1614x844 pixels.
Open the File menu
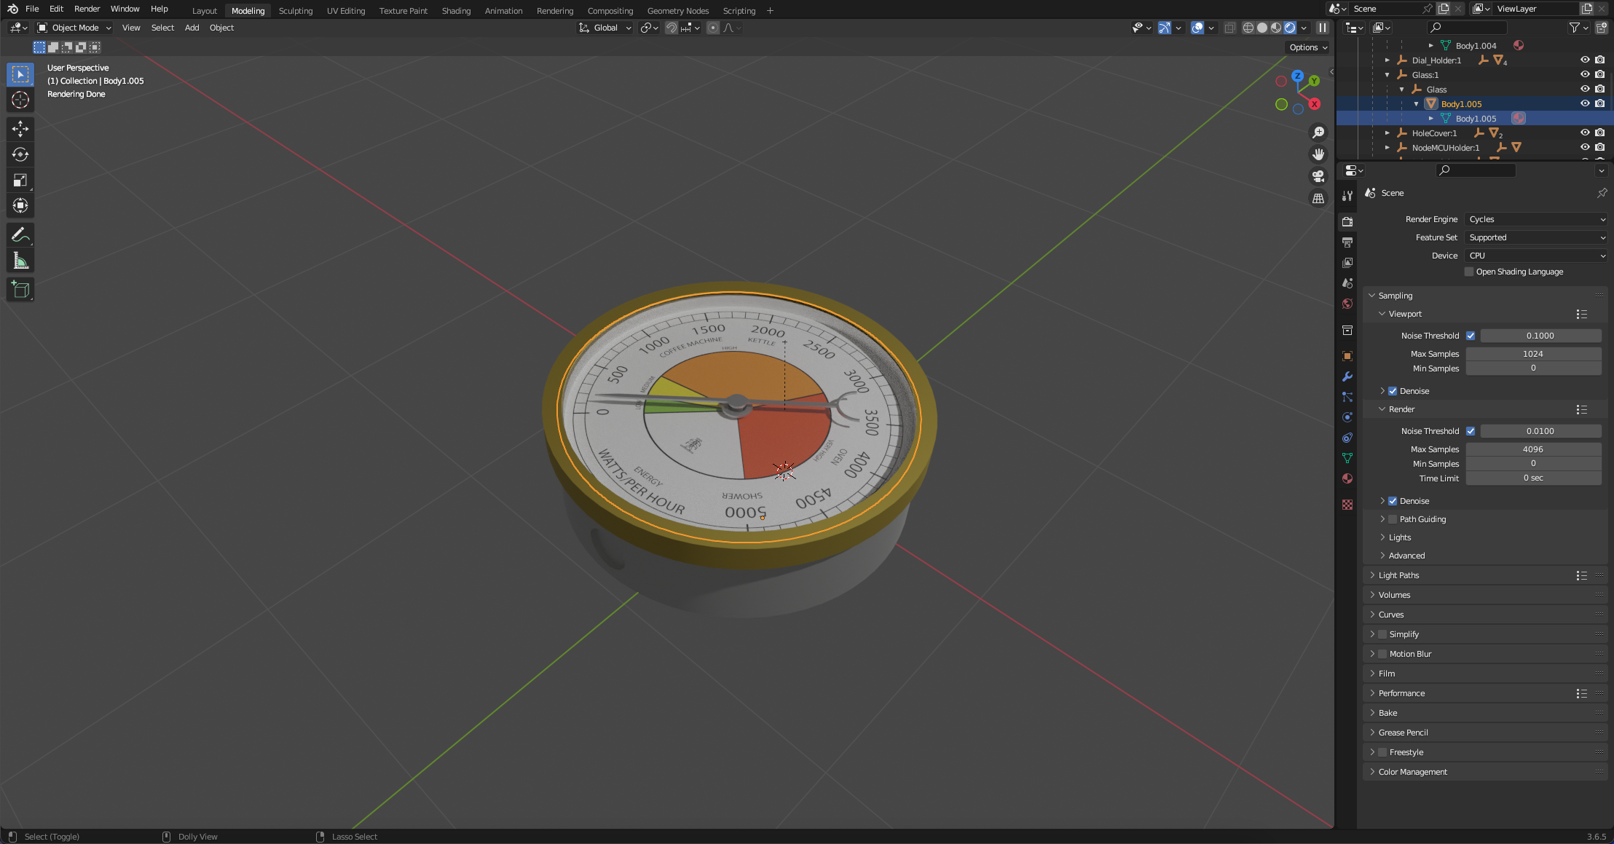[x=32, y=9]
